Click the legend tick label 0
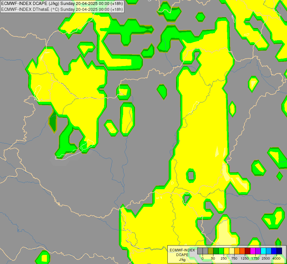The width and height of the screenshot is (287, 264). click(x=203, y=258)
